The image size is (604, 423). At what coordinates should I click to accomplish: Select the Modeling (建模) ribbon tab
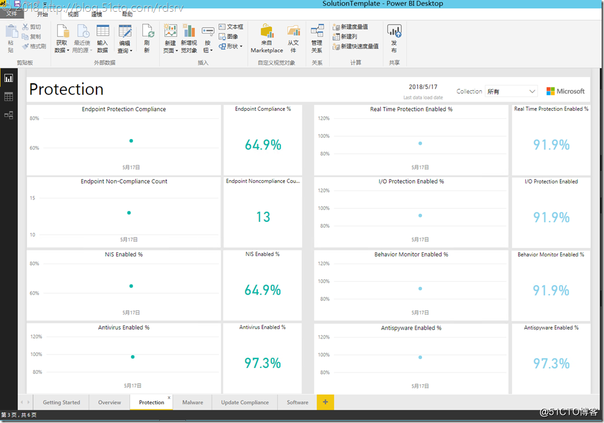coord(97,14)
